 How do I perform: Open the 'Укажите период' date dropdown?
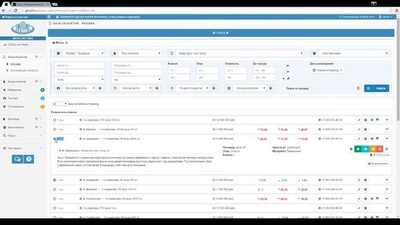click(327, 70)
